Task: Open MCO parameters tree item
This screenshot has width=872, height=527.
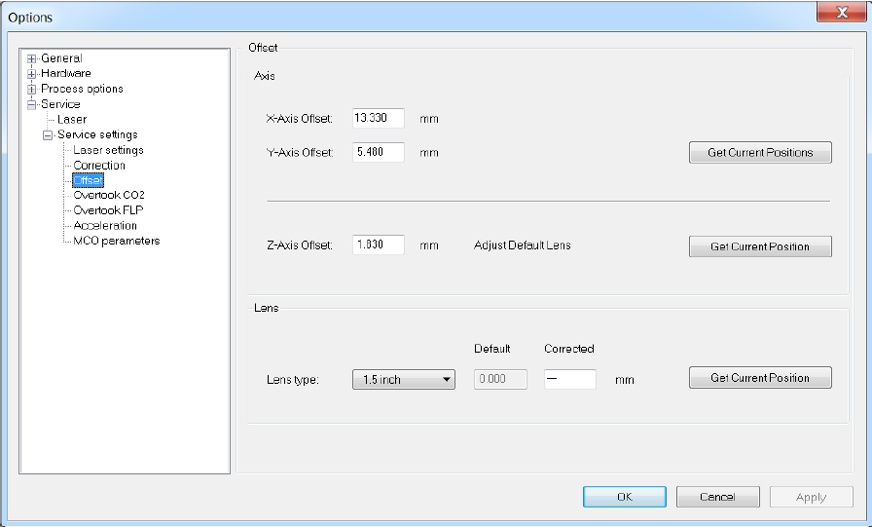Action: (x=116, y=241)
